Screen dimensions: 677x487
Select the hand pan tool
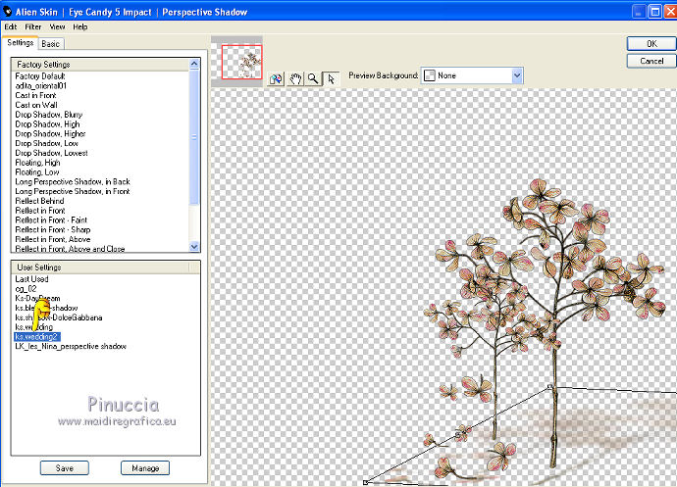coord(295,79)
